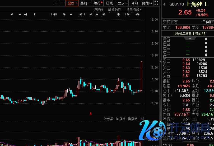Toggle fullscreen chart expand icon

tap(156, 3)
